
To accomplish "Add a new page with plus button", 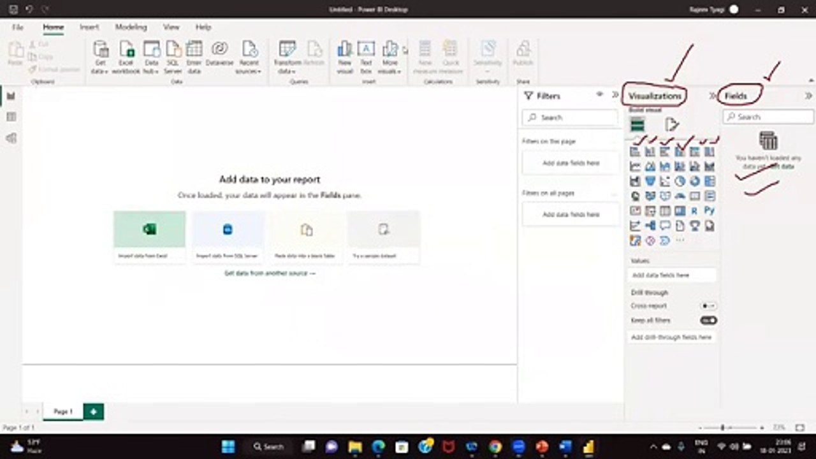I will [94, 412].
